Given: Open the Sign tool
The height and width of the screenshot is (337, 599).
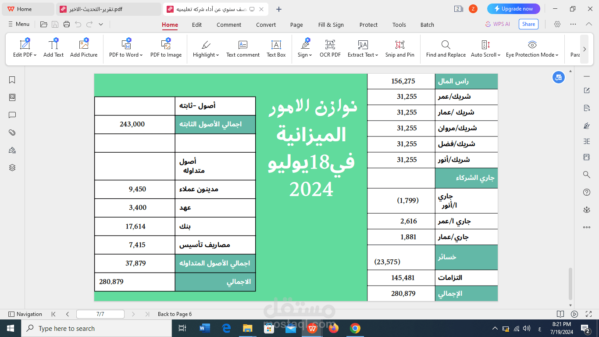Looking at the screenshot, I should pyautogui.click(x=305, y=48).
